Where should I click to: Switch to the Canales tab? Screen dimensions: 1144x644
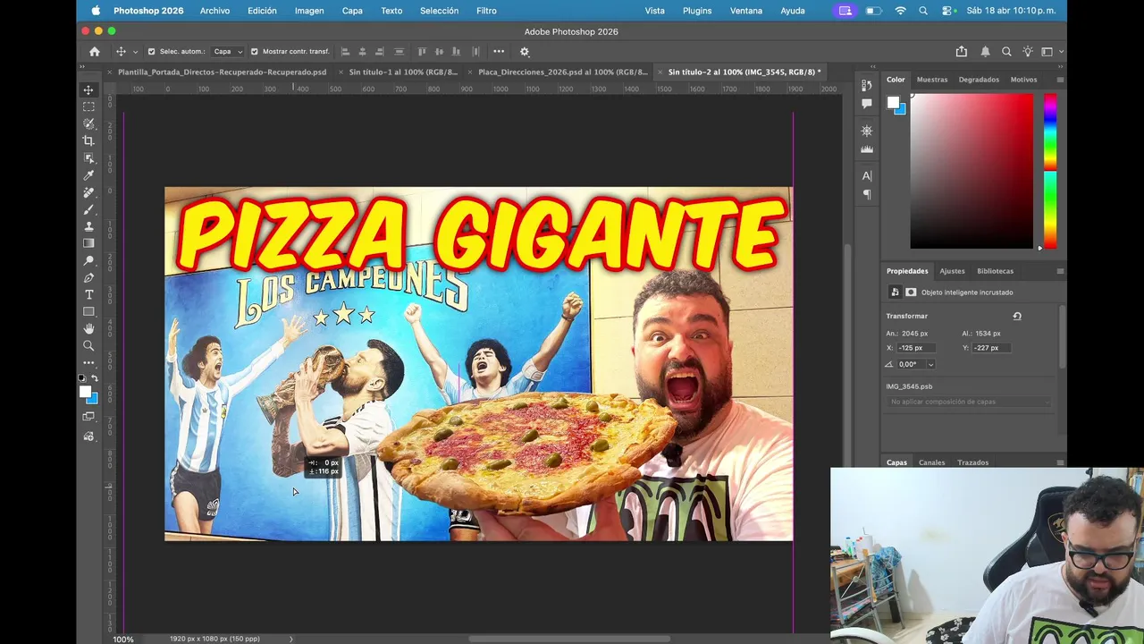pos(932,462)
